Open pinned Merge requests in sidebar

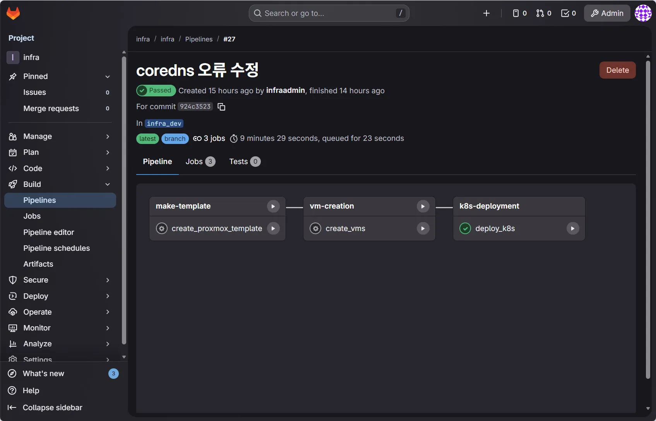60,108
